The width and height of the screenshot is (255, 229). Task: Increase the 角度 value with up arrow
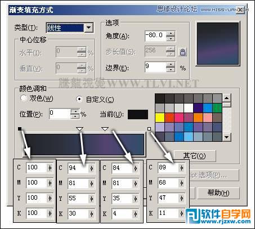point(171,34)
